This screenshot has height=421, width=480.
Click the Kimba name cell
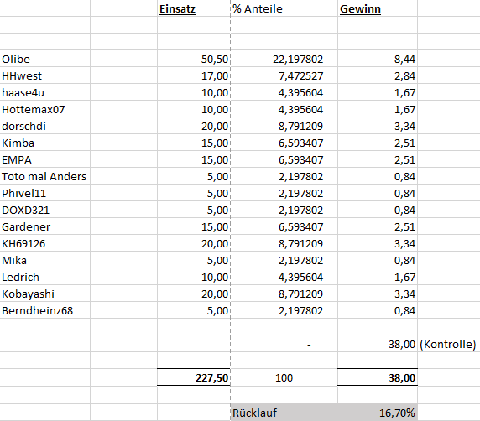45,143
